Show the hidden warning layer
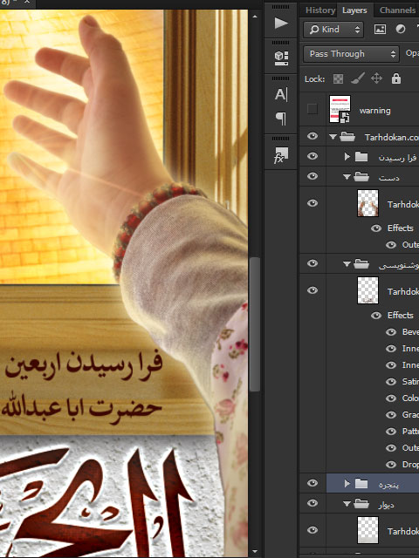Viewport: 419px width, 558px height. click(x=313, y=109)
